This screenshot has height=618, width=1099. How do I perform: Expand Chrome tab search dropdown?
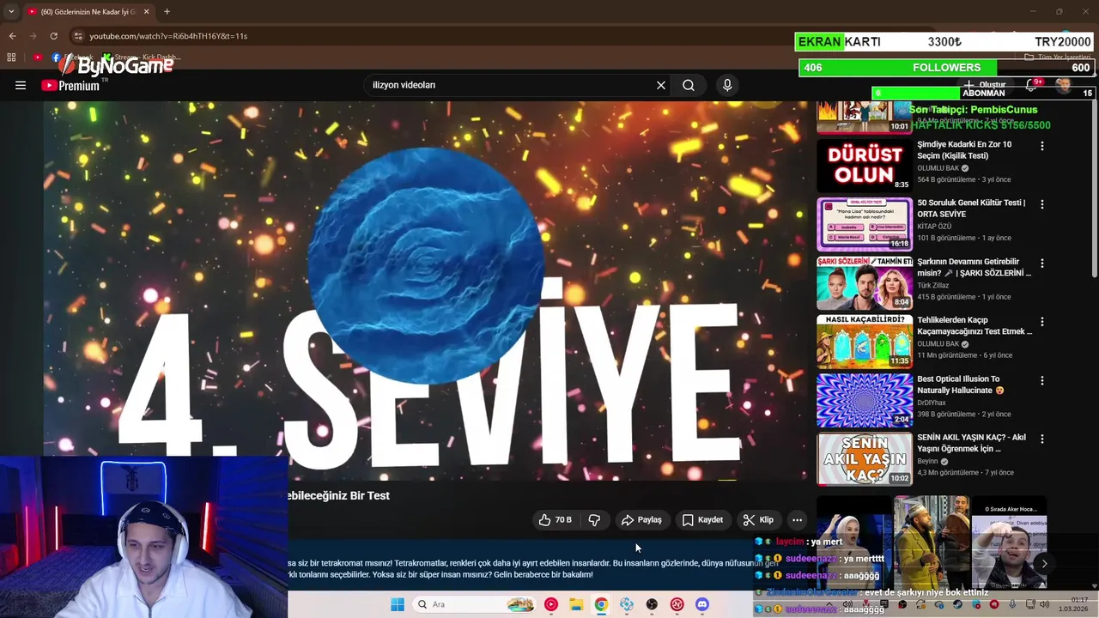[11, 12]
